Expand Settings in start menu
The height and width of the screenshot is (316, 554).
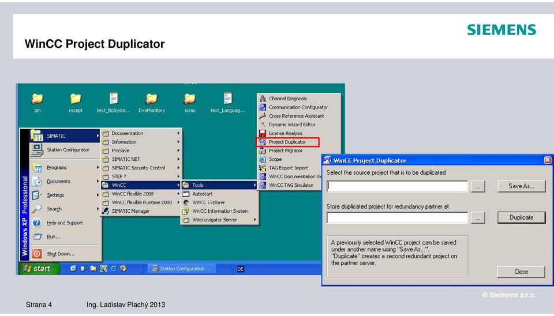[65, 195]
